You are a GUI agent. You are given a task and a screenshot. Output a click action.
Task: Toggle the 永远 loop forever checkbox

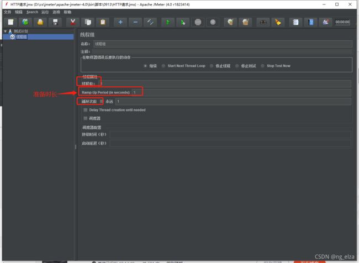pos(102,101)
